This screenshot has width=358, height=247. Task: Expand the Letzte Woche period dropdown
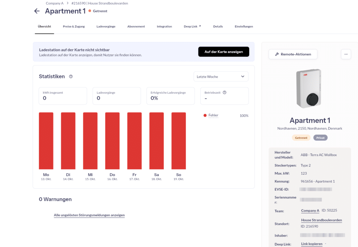pos(221,77)
